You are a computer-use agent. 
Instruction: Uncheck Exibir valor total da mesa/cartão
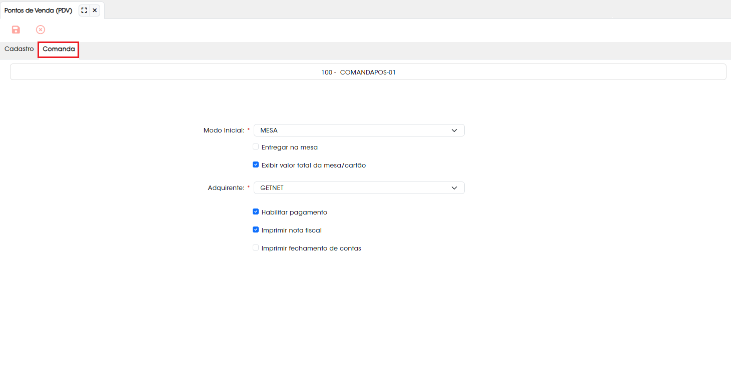click(x=256, y=165)
